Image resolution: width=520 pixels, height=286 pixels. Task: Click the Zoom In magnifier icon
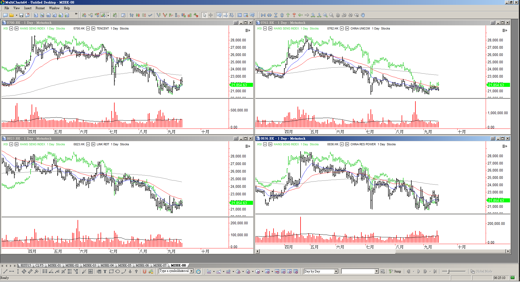pos(325,15)
